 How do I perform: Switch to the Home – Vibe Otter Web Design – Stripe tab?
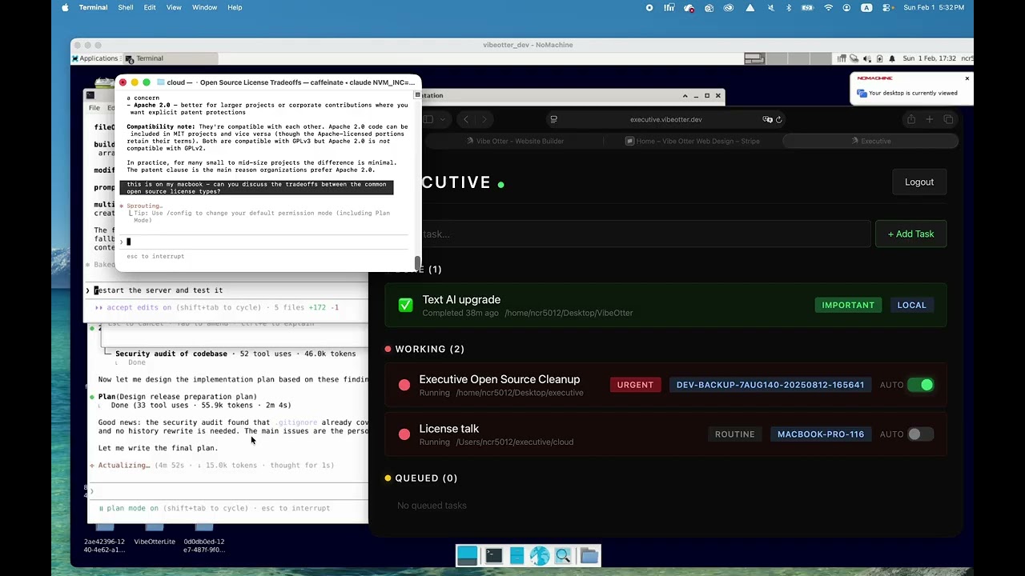pyautogui.click(x=693, y=141)
